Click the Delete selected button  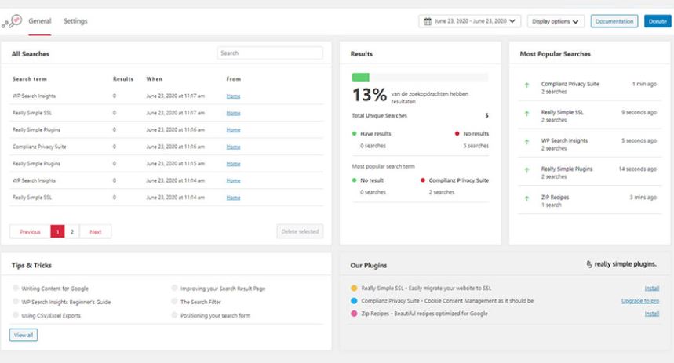click(300, 231)
